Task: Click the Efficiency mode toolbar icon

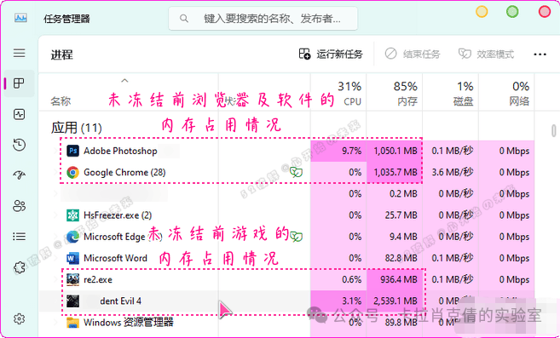Action: click(x=465, y=54)
